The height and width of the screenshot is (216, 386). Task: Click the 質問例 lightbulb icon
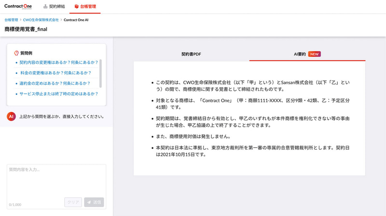pos(16,53)
